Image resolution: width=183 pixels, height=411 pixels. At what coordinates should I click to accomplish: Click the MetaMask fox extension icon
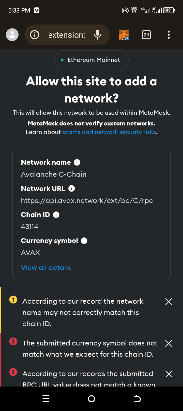click(x=124, y=35)
